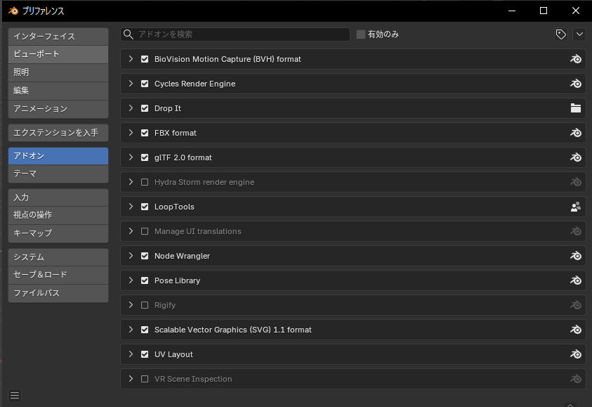Image resolution: width=592 pixels, height=407 pixels.
Task: Open the キーマップ section
Action: 58,233
